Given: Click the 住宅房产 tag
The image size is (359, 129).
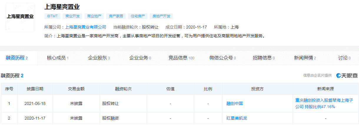Looking at the screenshot, I should (x=138, y=16).
